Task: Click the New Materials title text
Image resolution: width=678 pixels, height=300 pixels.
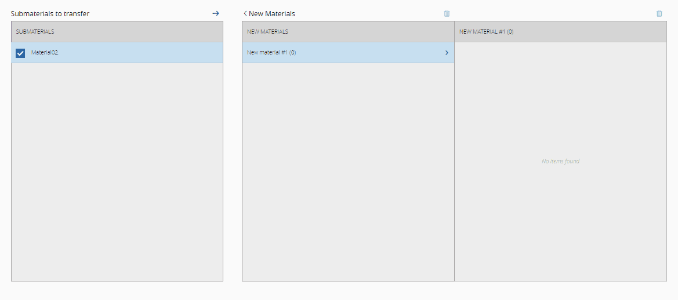Action: tap(271, 13)
